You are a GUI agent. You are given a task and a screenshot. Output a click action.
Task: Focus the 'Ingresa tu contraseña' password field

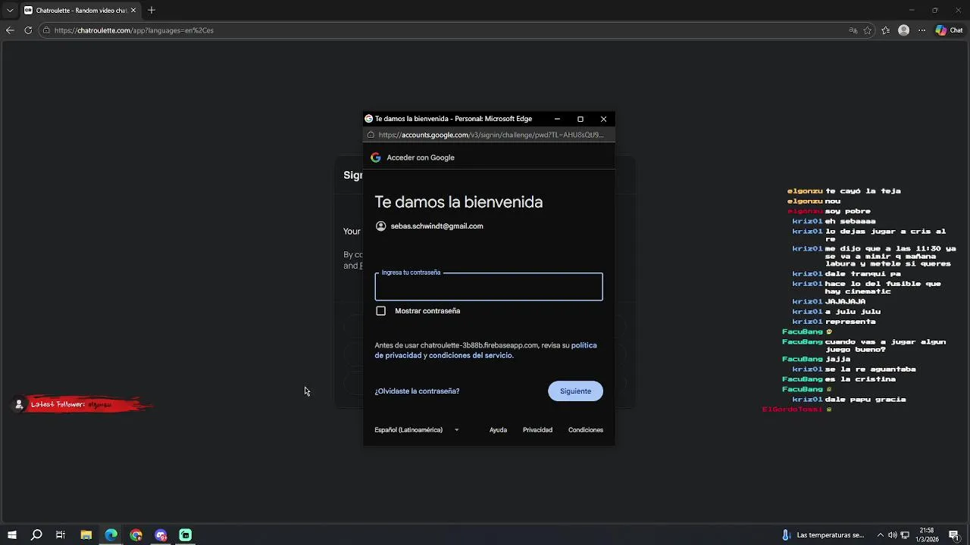point(489,287)
